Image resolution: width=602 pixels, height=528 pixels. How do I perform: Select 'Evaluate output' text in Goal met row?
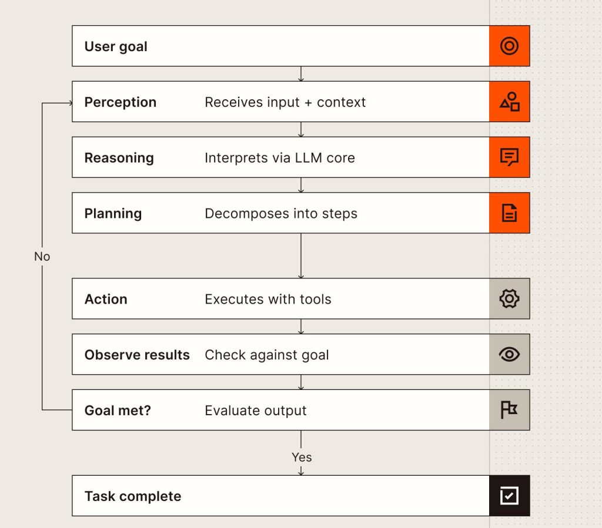point(255,411)
